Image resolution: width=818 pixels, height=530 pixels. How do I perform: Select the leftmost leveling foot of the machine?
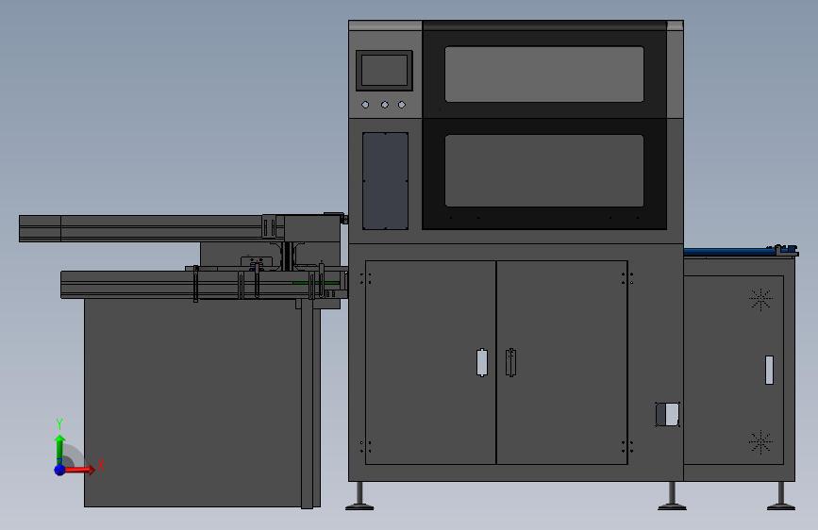coord(359,496)
